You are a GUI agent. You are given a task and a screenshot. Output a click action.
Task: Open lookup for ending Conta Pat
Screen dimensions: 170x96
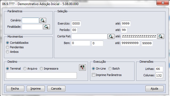161,37
